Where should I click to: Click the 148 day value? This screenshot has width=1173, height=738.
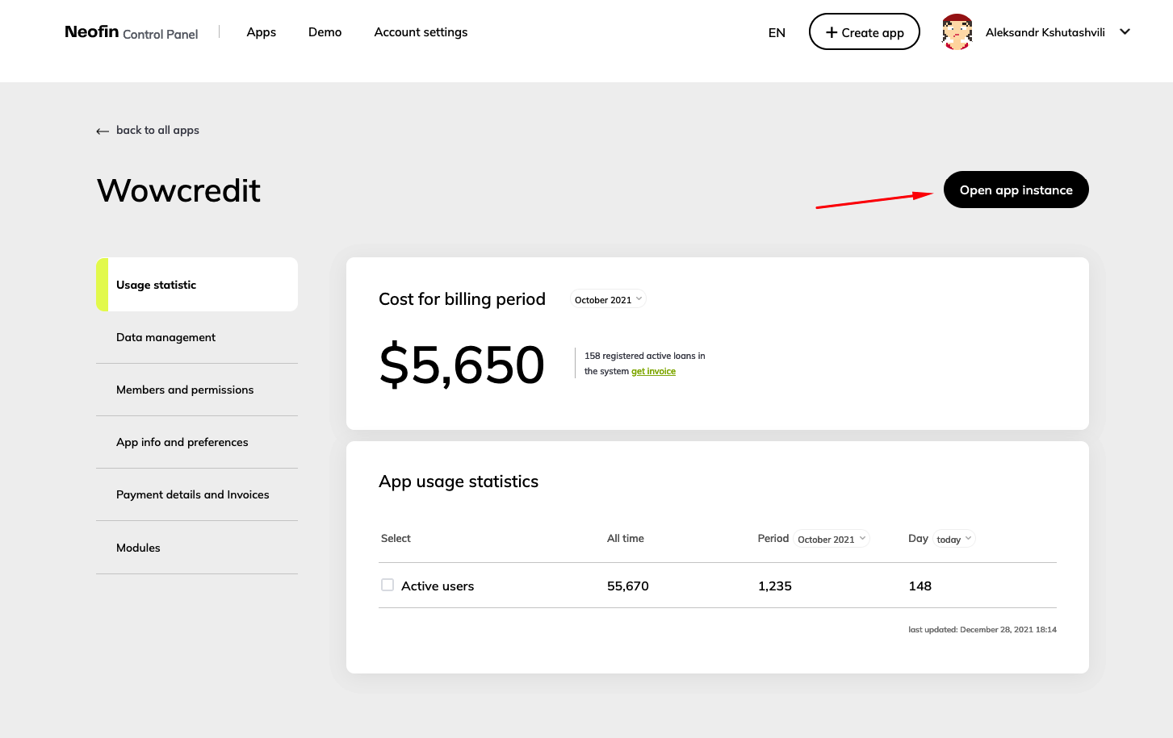920,586
